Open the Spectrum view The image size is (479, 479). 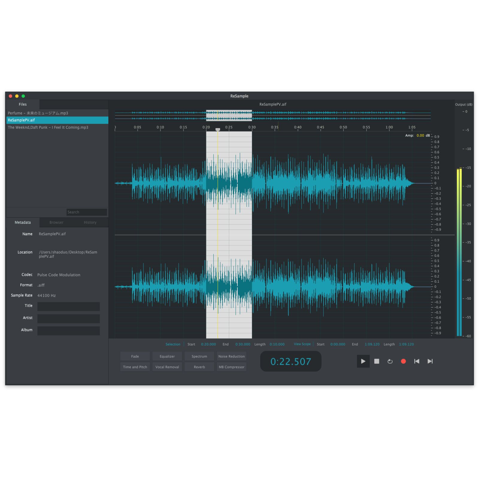[199, 356]
